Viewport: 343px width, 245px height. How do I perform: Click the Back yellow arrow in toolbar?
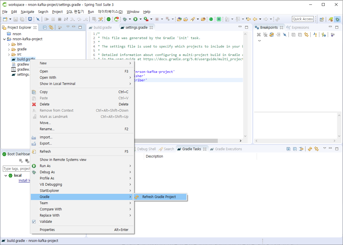(x=255, y=19)
